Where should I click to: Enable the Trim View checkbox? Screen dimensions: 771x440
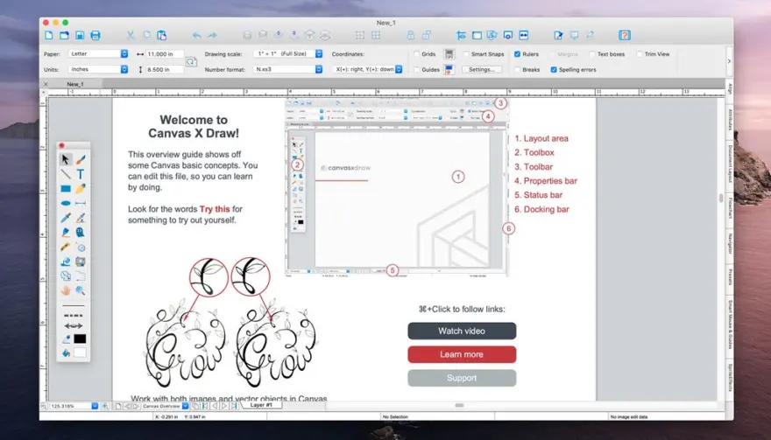click(640, 54)
